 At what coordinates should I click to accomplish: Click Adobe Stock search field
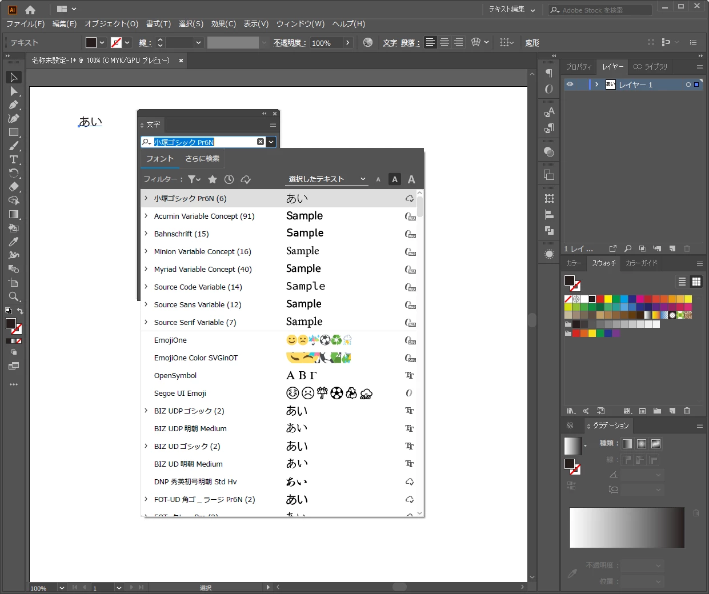pos(600,10)
